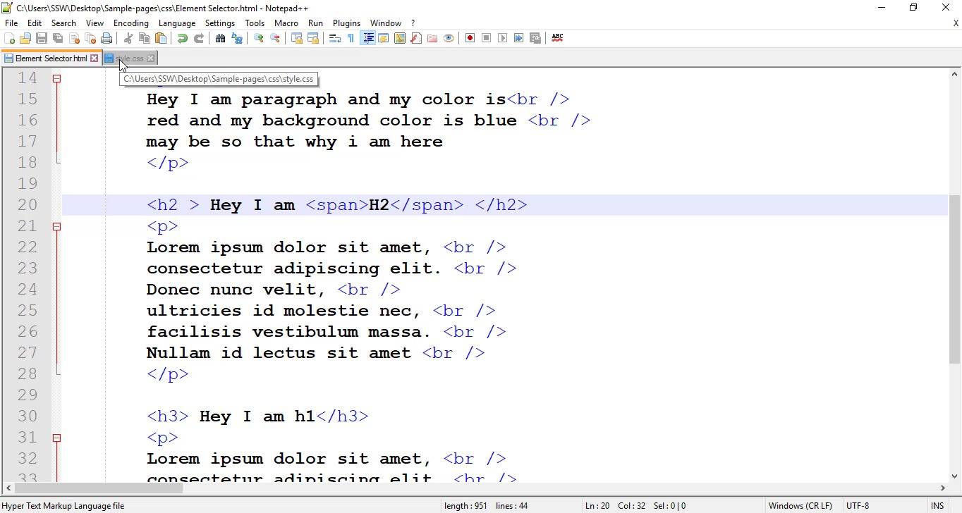Select the Element Selector.html tab
This screenshot has width=962, height=513.
click(51, 58)
